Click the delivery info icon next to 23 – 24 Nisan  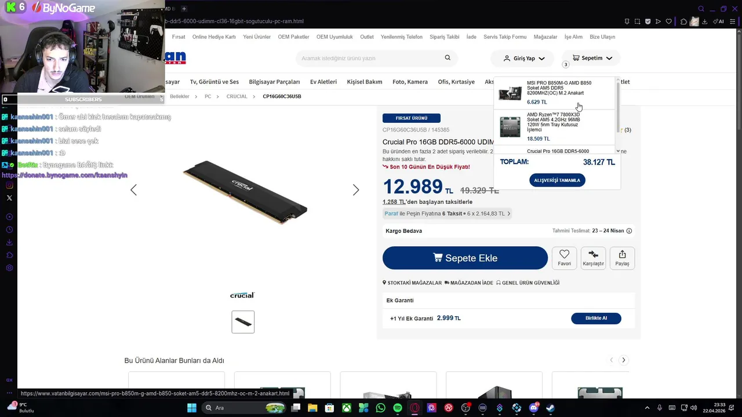(x=629, y=231)
